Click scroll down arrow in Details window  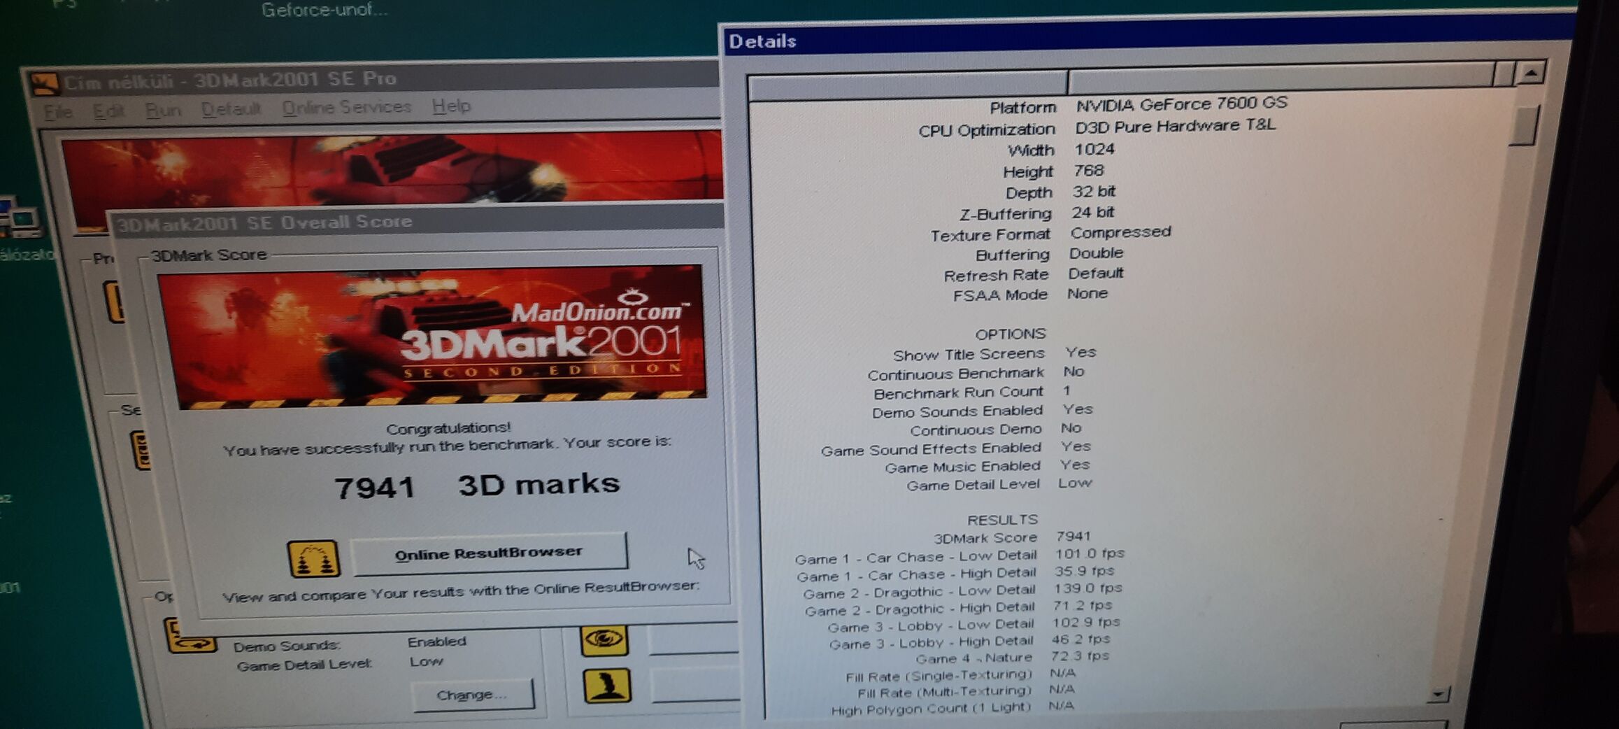1437,694
